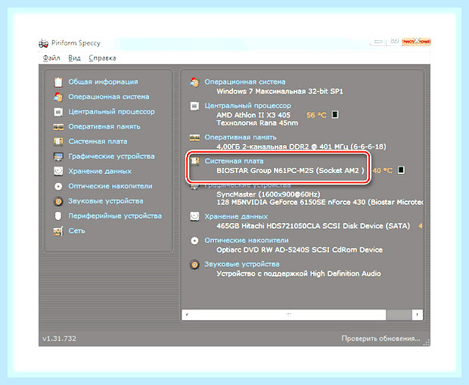Open Системная плата in sidebar
The height and width of the screenshot is (385, 469).
pyautogui.click(x=98, y=141)
